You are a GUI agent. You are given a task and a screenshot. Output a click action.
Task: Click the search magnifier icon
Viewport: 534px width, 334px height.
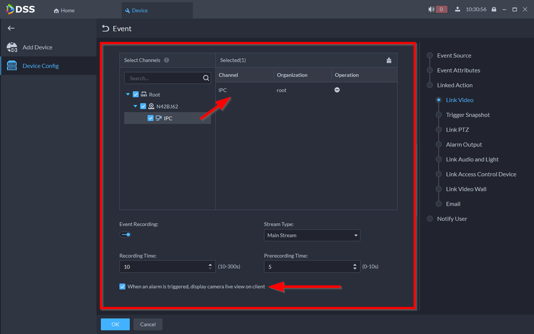[x=206, y=78]
